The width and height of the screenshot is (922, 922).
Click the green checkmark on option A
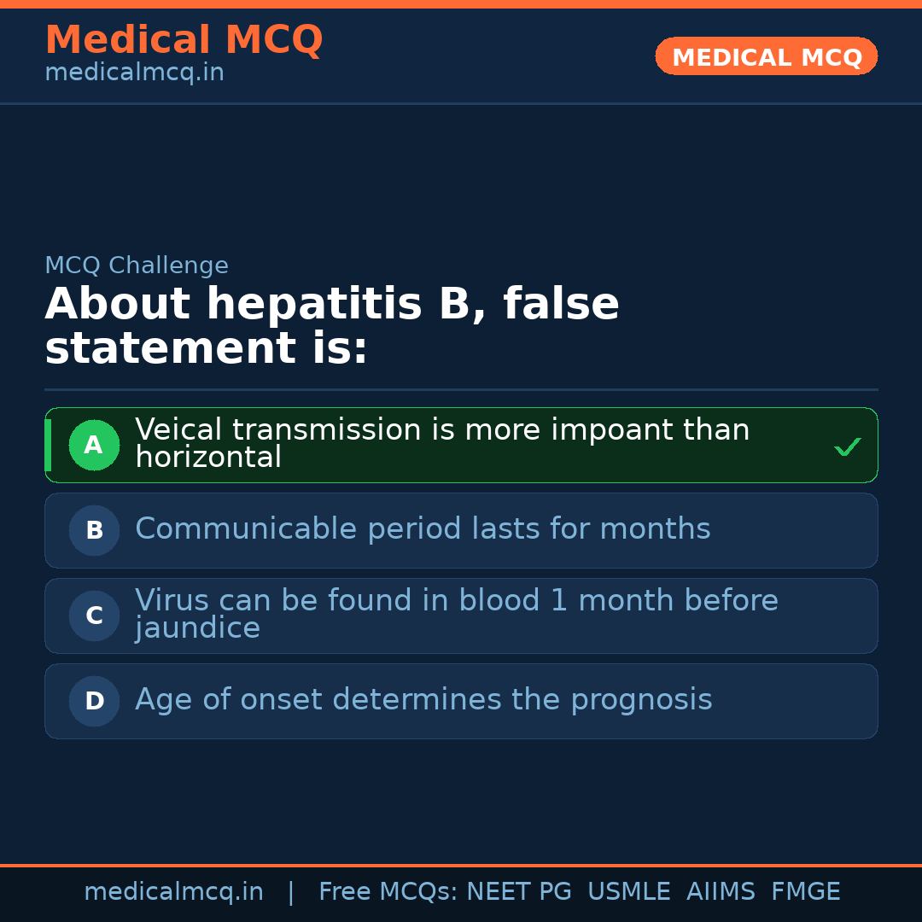pos(847,446)
